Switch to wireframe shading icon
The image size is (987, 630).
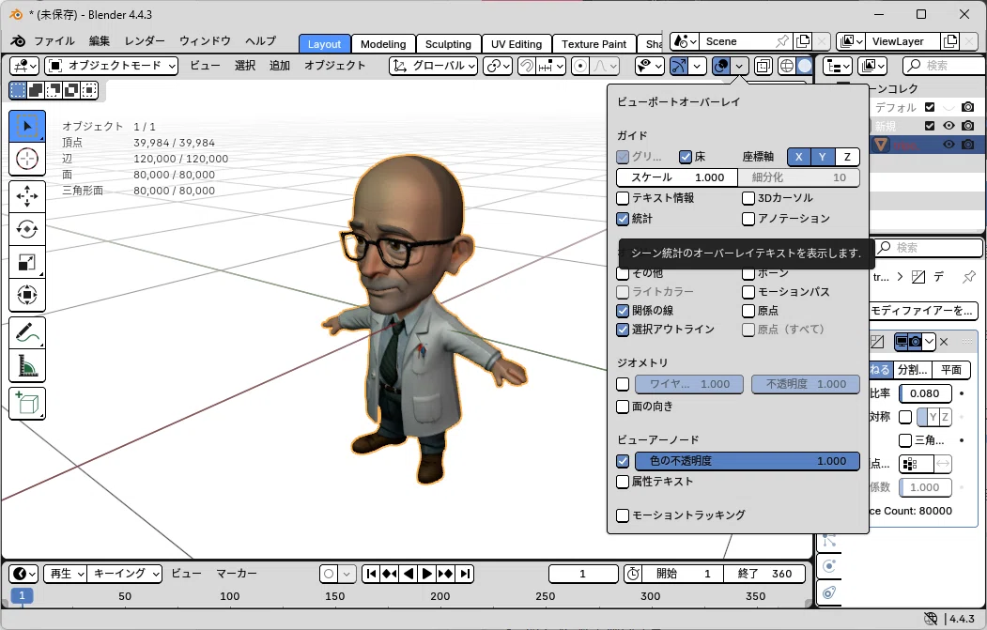pyautogui.click(x=787, y=66)
